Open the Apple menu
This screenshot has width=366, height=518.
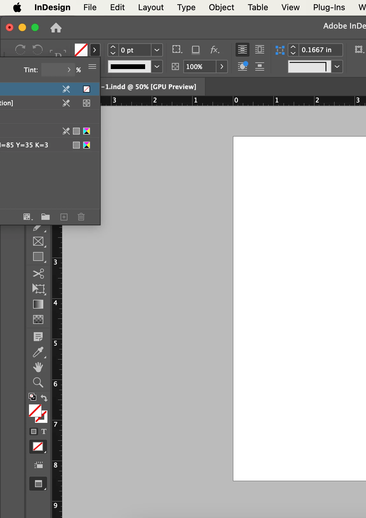18,7
